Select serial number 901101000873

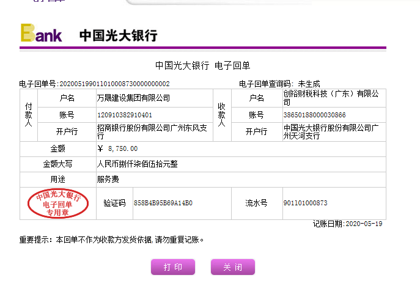(x=305, y=203)
